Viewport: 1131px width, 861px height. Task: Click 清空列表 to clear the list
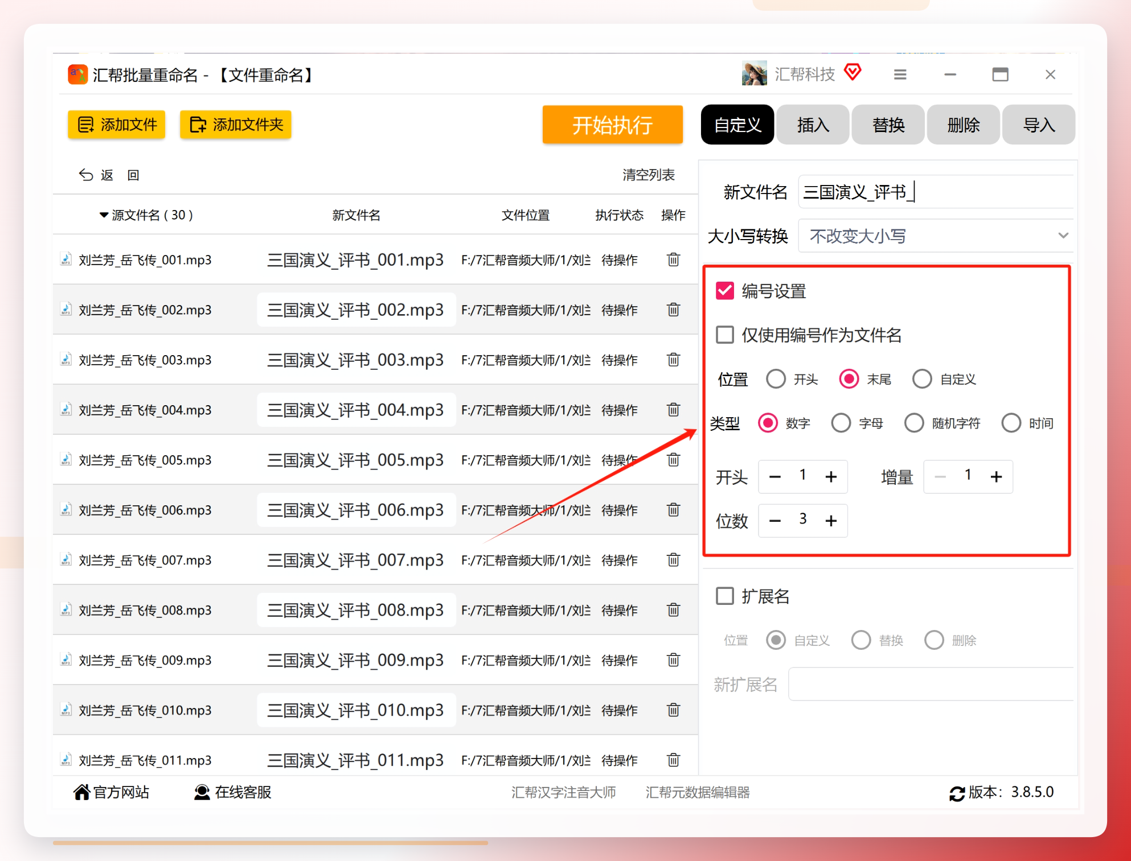[648, 175]
